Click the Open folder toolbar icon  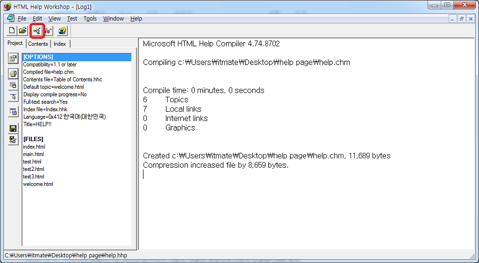[22, 30]
